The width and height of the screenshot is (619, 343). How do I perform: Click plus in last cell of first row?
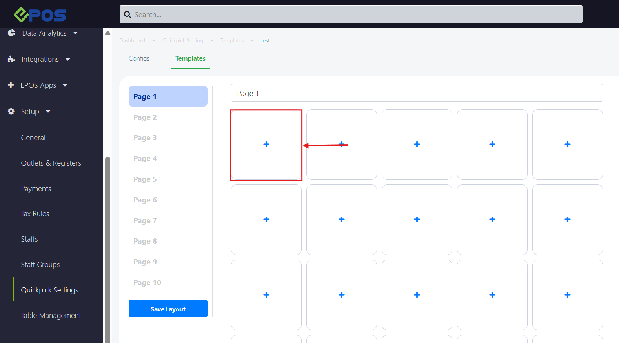pyautogui.click(x=567, y=144)
